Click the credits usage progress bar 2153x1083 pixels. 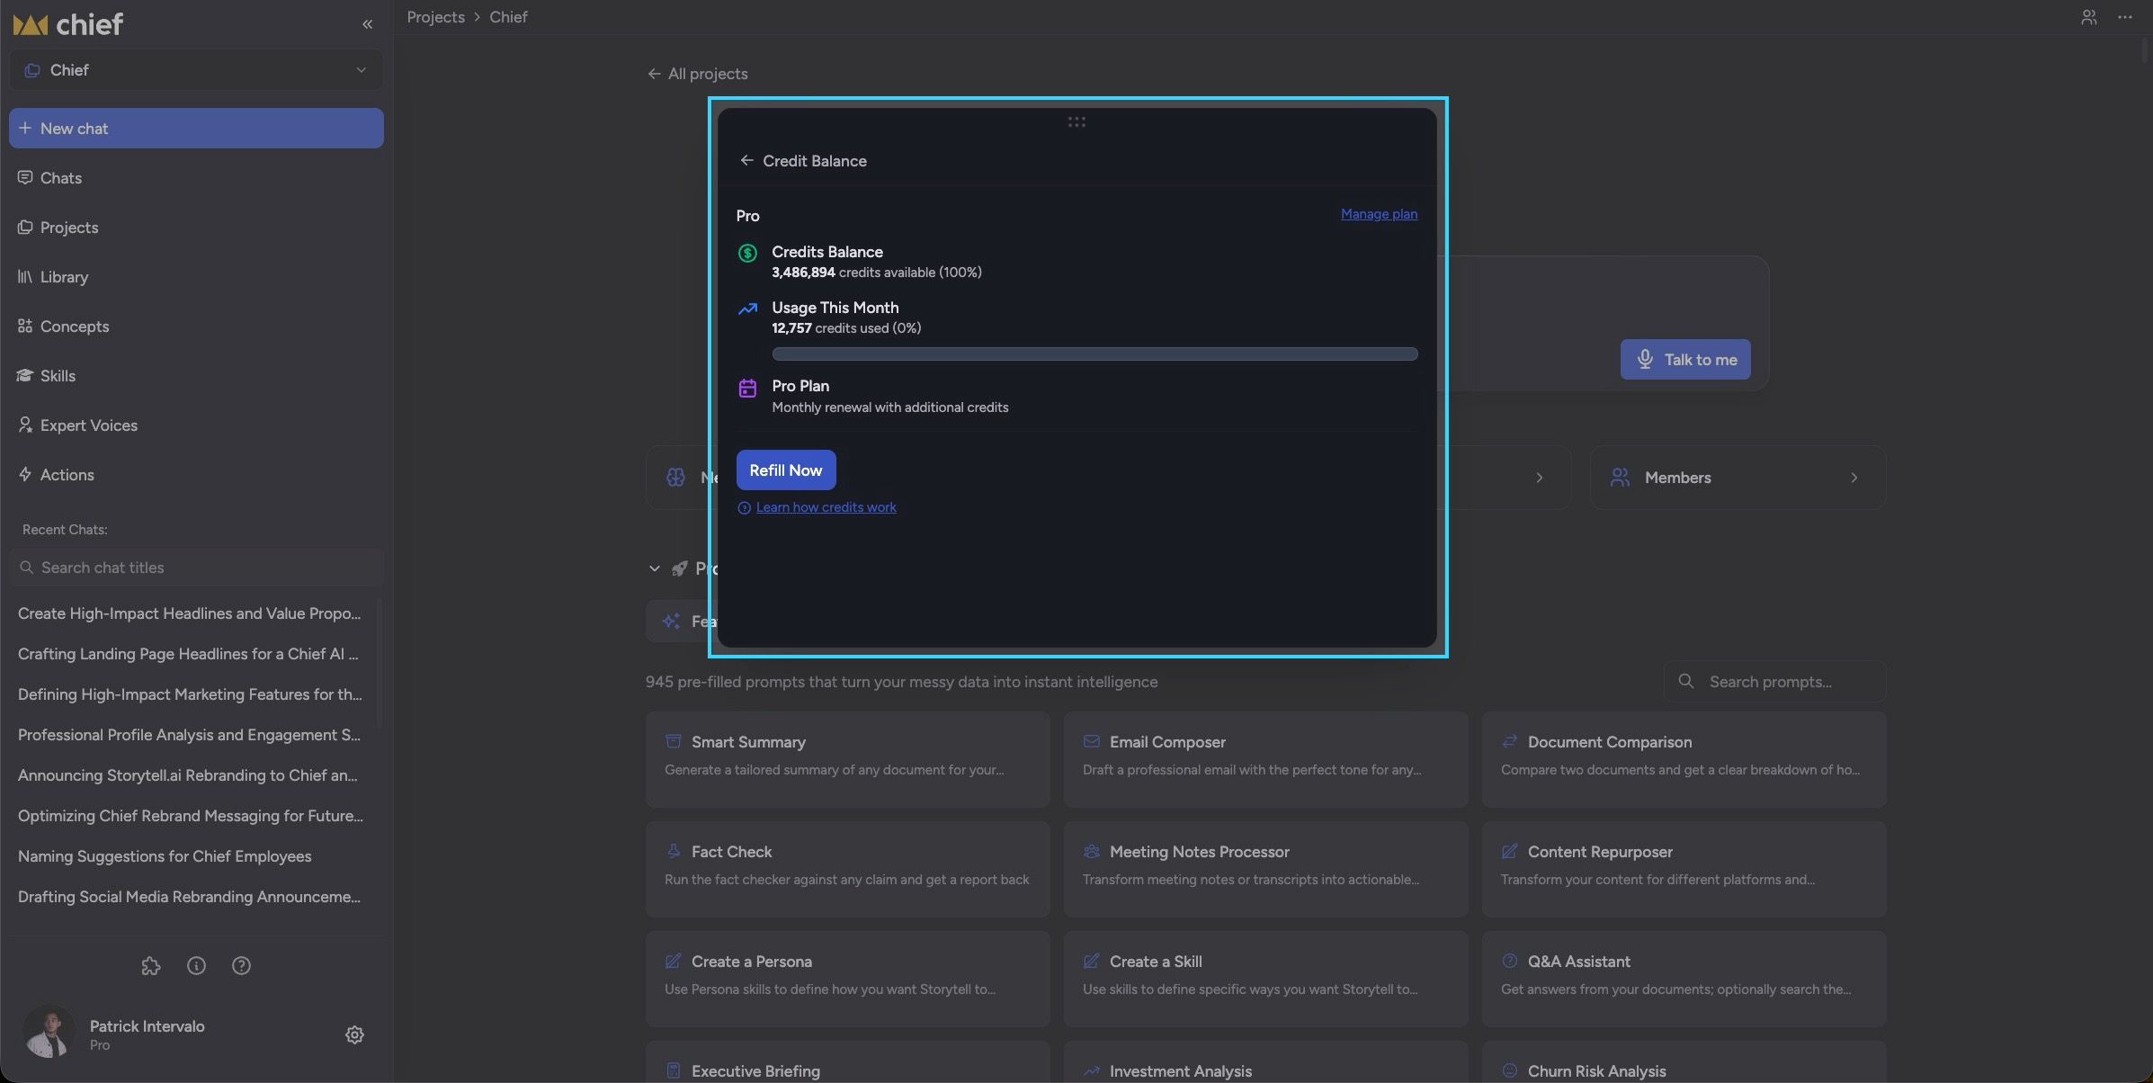tap(1094, 354)
